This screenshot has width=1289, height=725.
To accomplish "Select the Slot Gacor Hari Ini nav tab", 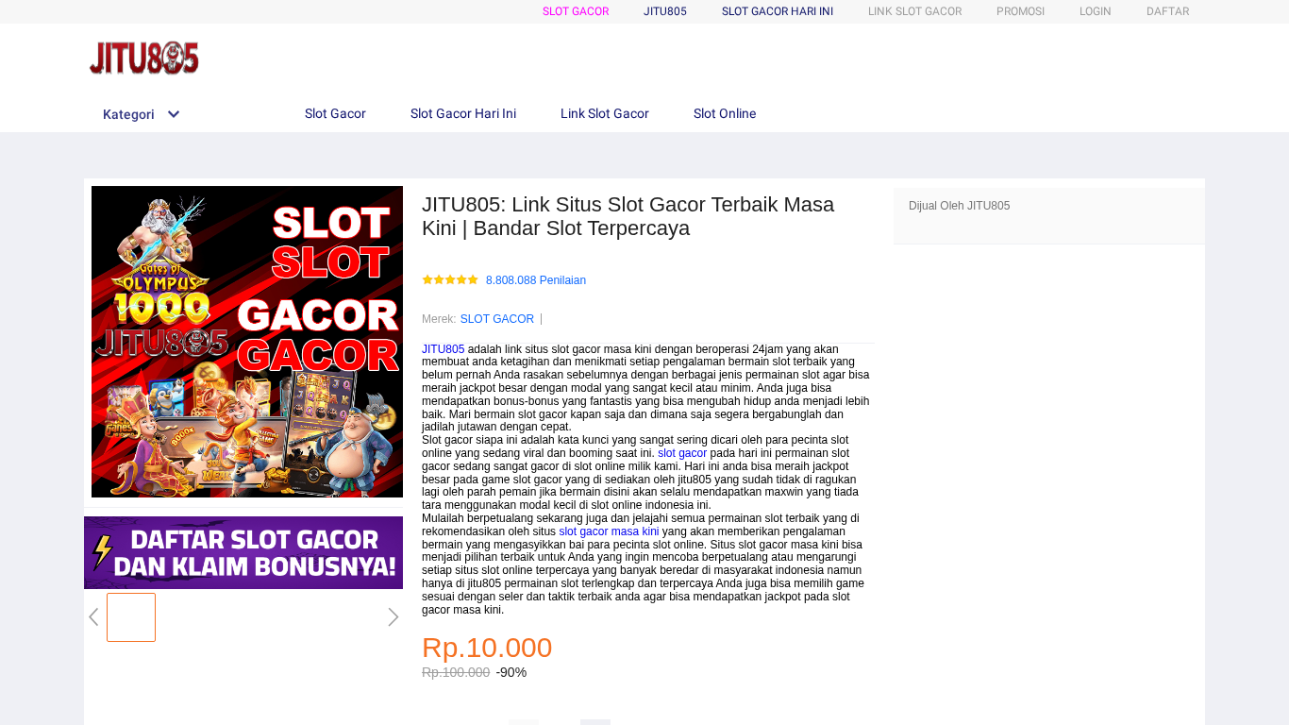I will pos(463,113).
